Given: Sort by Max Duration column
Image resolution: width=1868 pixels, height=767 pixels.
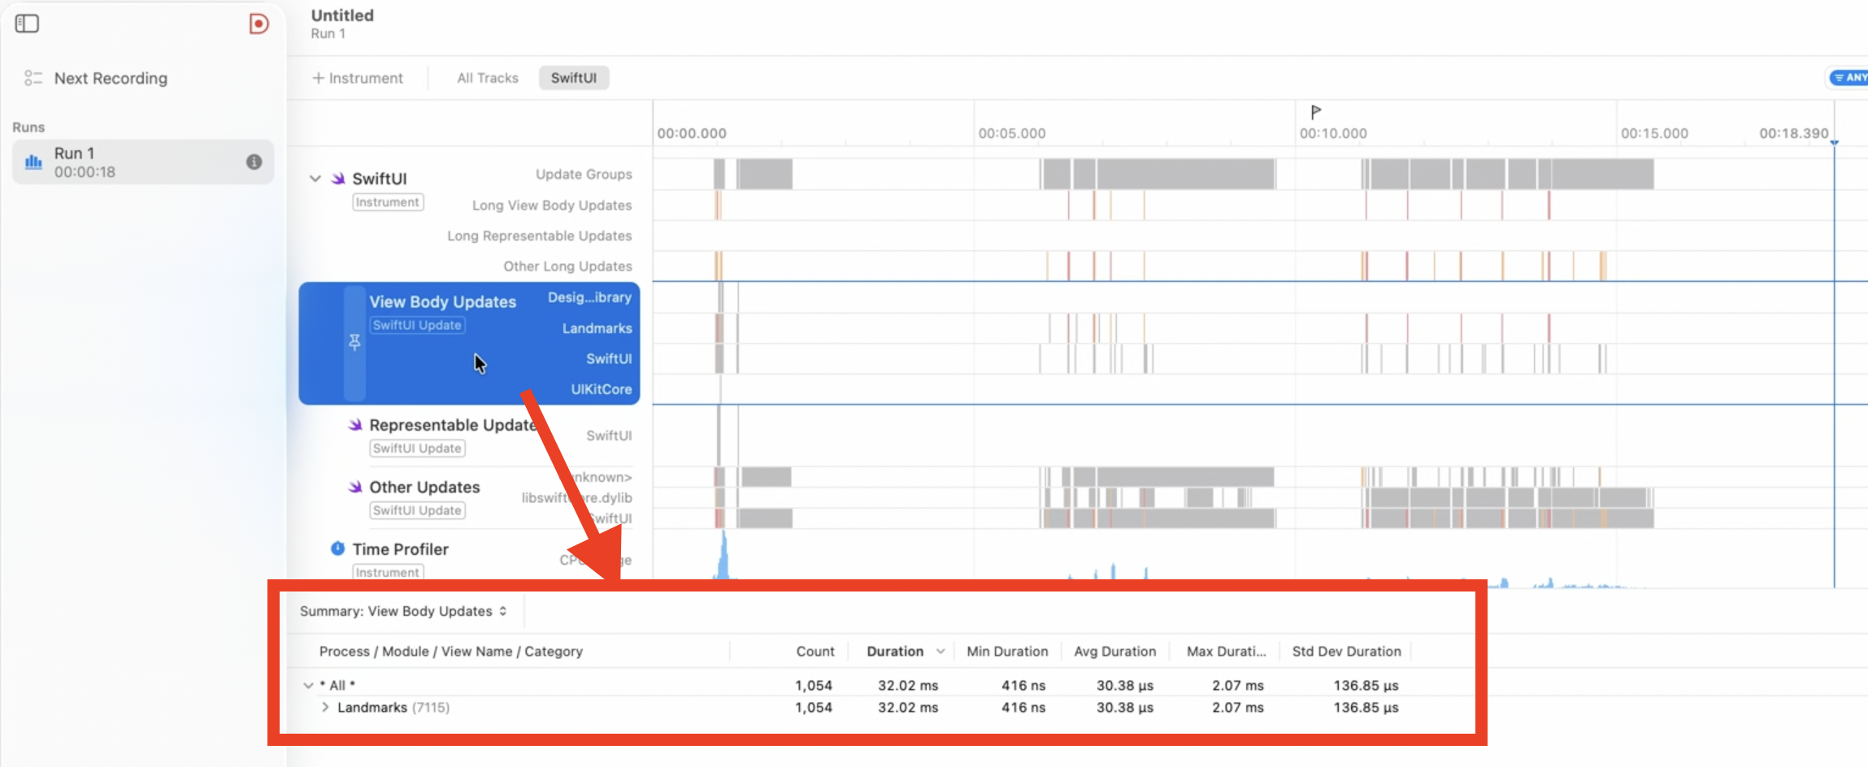Looking at the screenshot, I should pos(1227,652).
